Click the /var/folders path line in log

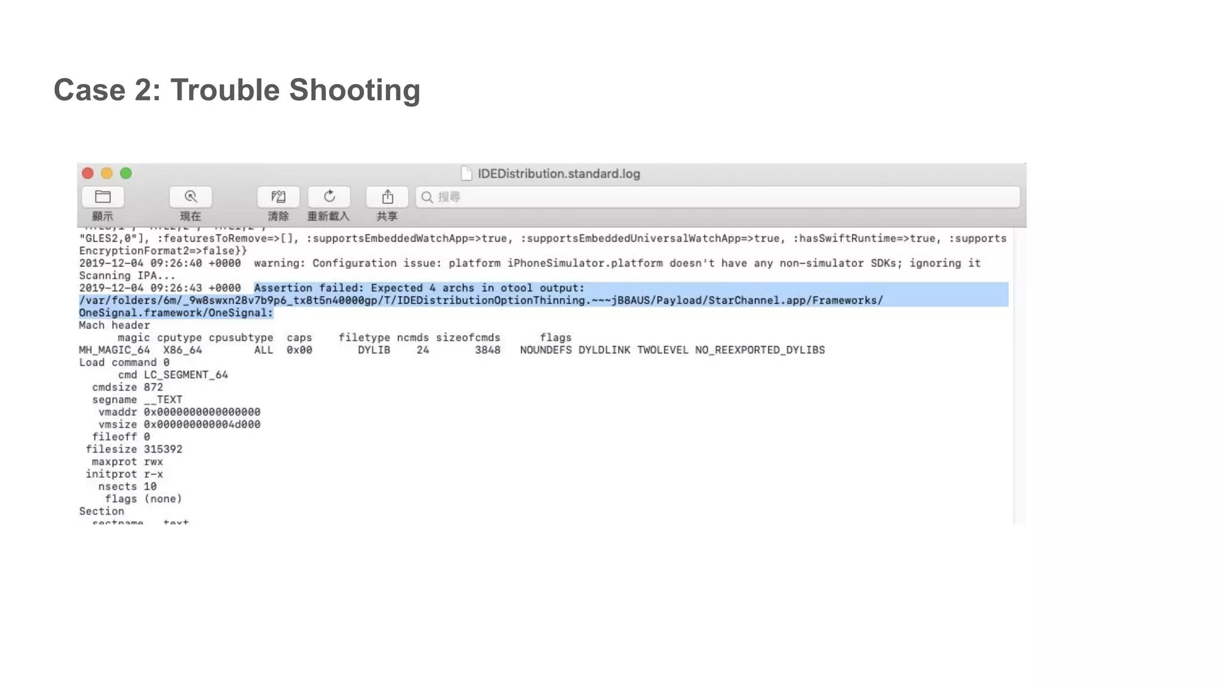coord(480,301)
